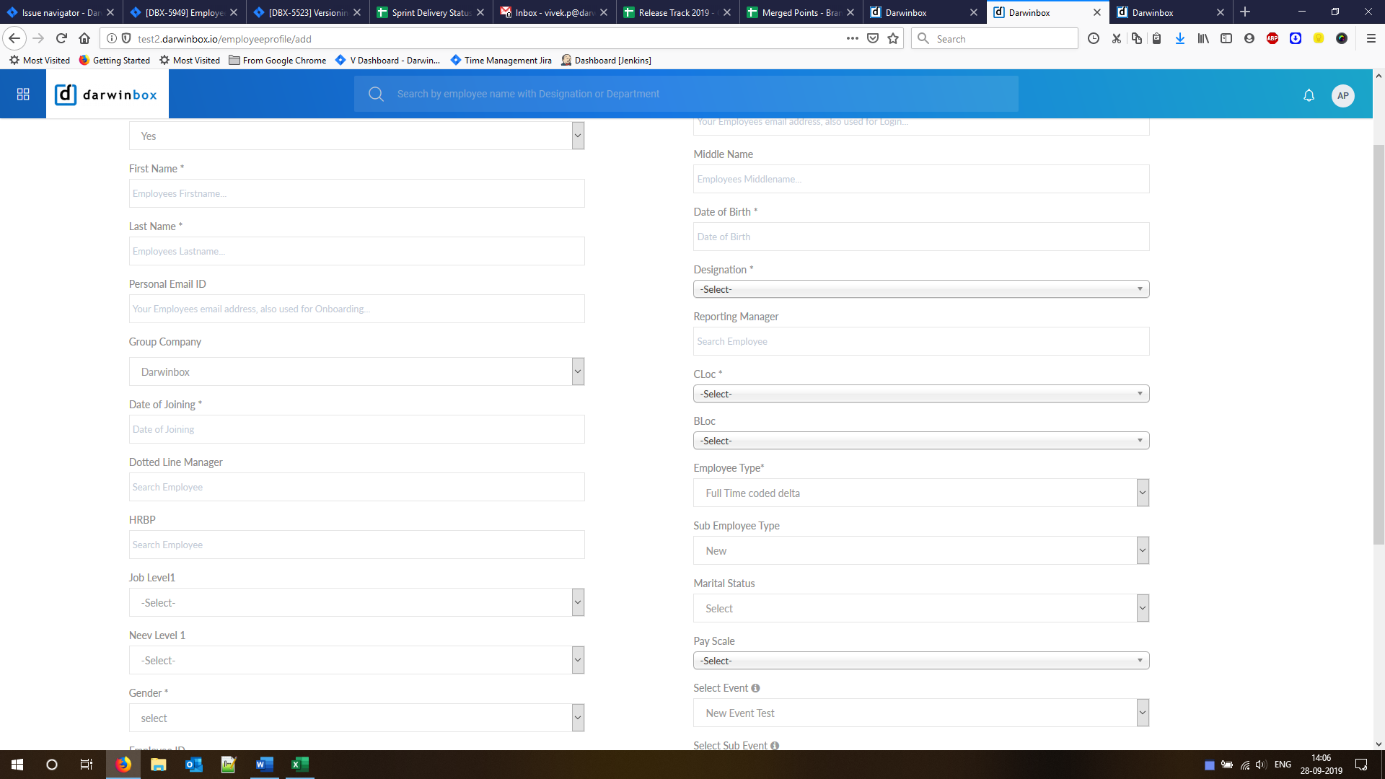The image size is (1385, 779).
Task: Open the Pay Scale dropdown
Action: pos(920,661)
